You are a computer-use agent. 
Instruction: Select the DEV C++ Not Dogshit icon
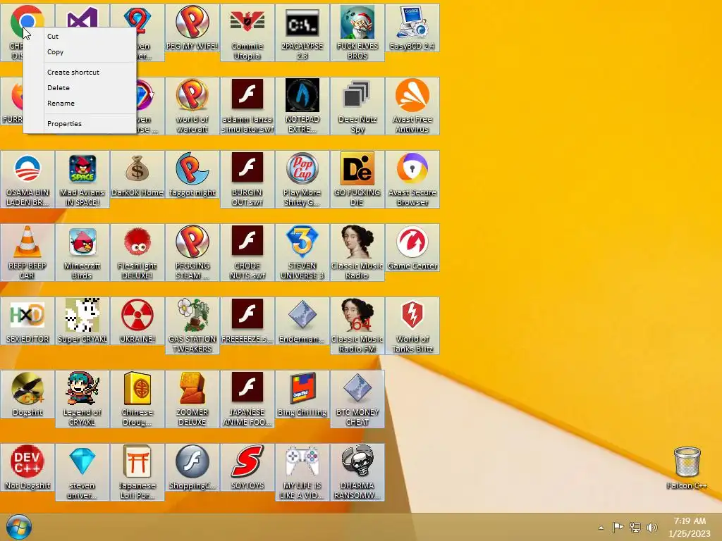coord(27,467)
